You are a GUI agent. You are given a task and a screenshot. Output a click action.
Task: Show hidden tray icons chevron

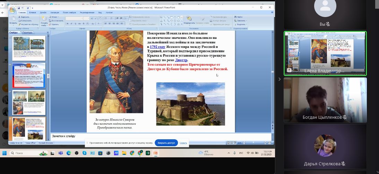(229, 153)
